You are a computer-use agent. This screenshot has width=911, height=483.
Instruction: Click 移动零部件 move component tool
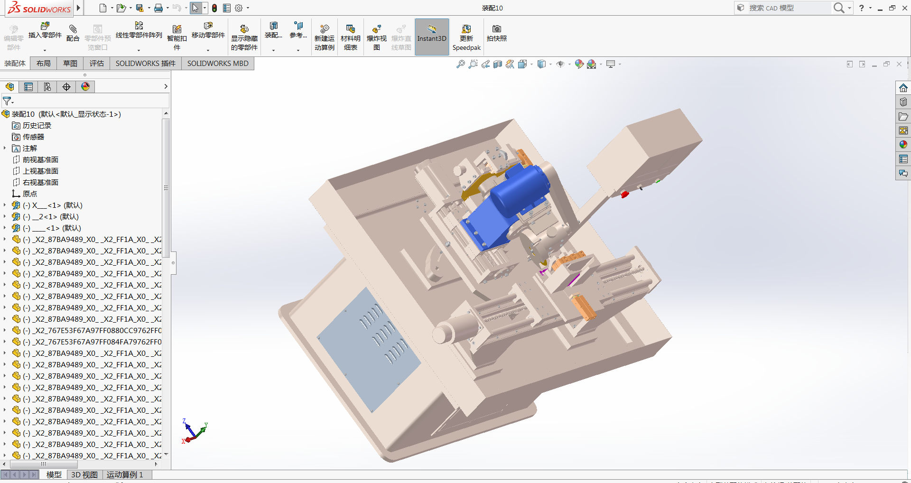208,31
